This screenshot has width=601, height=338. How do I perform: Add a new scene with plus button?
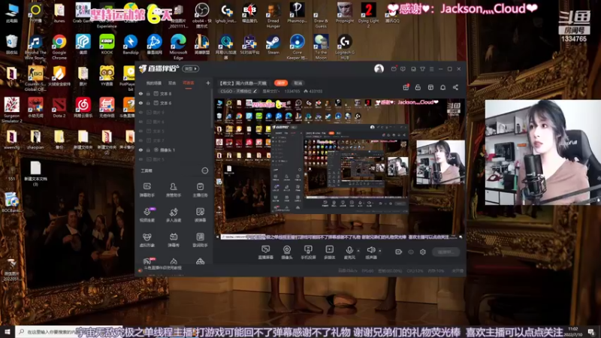click(208, 83)
